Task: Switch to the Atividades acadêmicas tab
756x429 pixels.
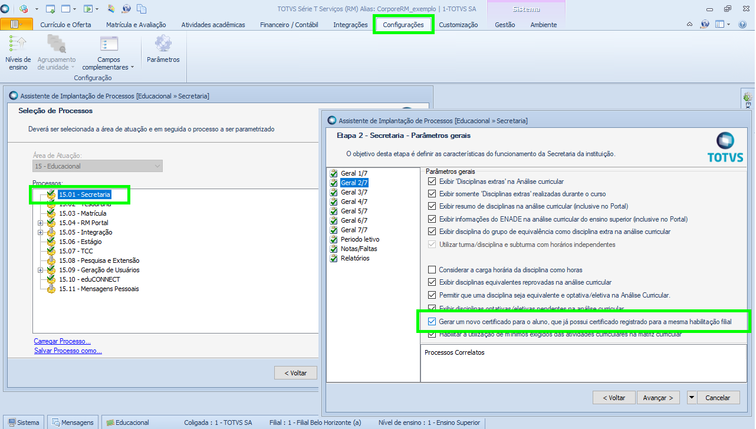Action: [x=213, y=25]
